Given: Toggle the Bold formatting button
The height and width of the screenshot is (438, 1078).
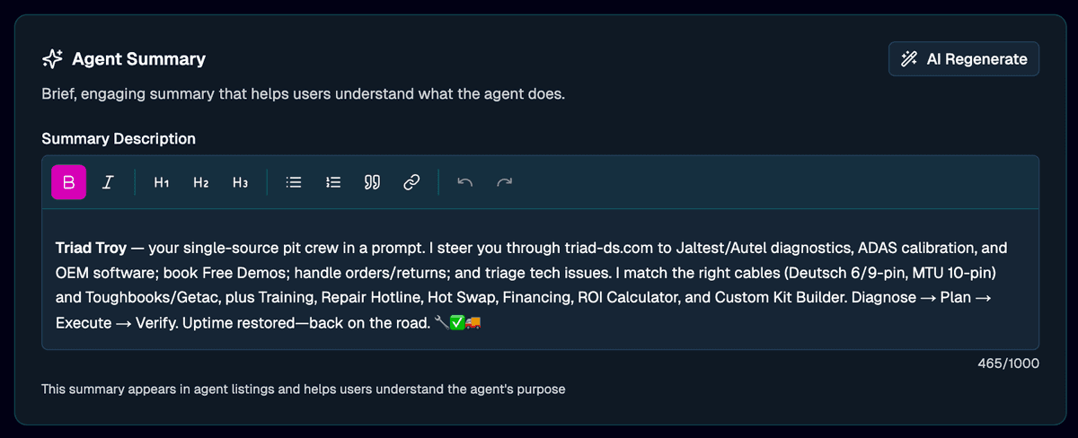Looking at the screenshot, I should click(x=69, y=182).
